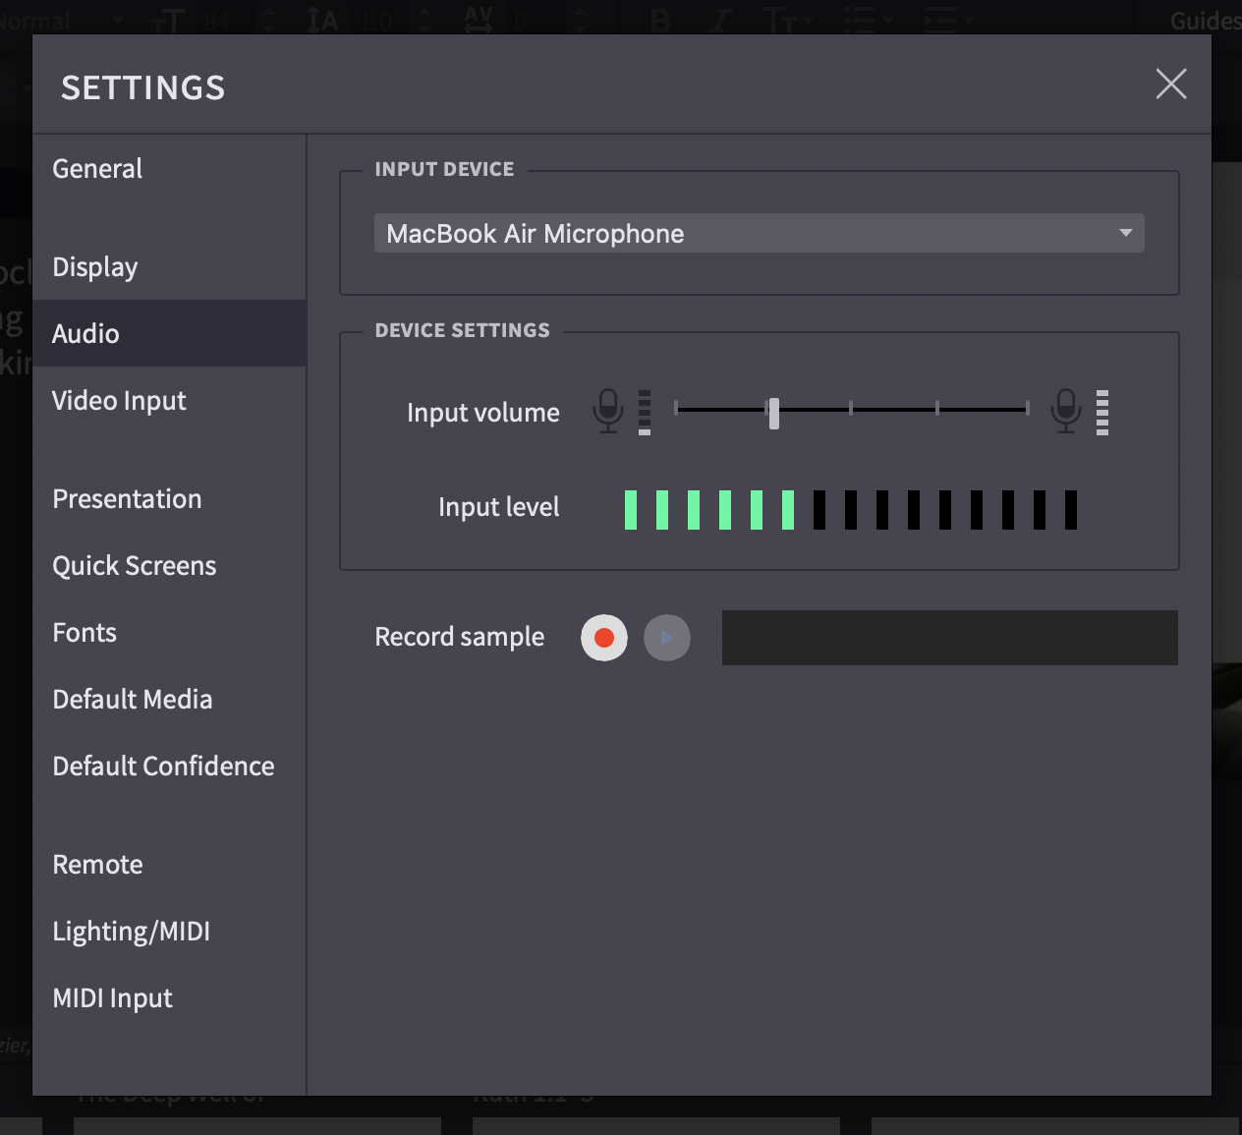The width and height of the screenshot is (1242, 1135).
Task: Play back the recorded sample
Action: (667, 638)
